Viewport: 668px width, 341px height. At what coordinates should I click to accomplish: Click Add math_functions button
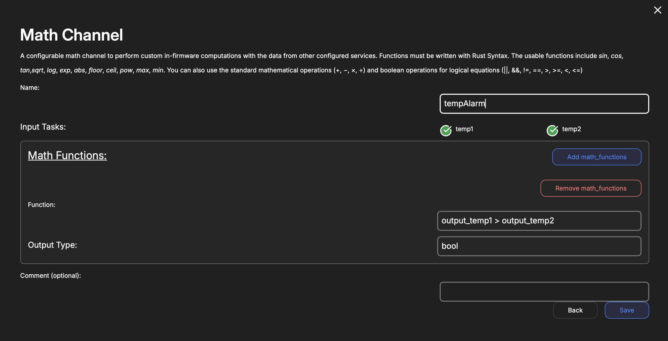tap(597, 157)
